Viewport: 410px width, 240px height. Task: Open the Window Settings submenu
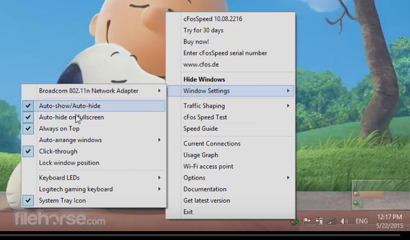(231, 91)
